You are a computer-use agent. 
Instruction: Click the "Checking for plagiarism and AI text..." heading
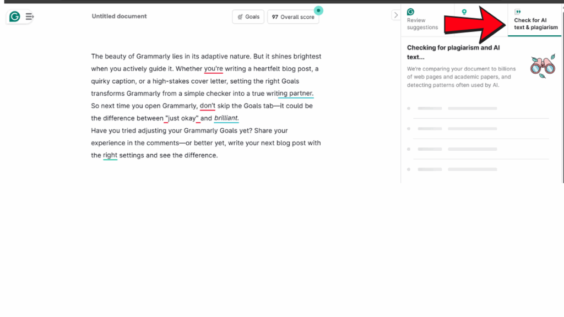tap(453, 52)
